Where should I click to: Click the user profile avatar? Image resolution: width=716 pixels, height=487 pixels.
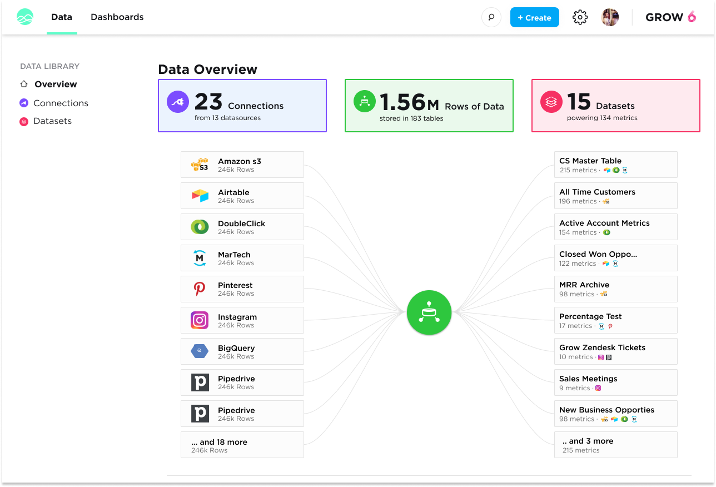[610, 17]
